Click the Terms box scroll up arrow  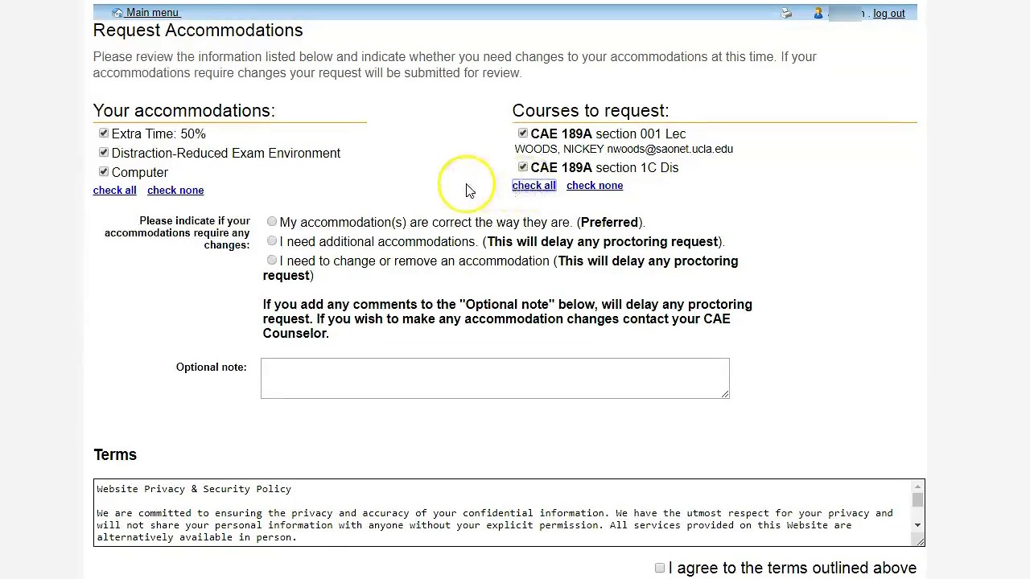[x=917, y=487]
